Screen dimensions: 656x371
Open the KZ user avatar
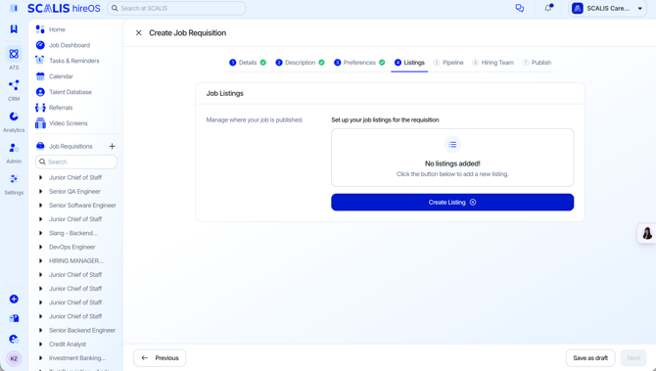click(x=14, y=359)
